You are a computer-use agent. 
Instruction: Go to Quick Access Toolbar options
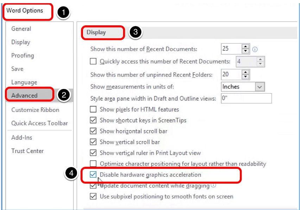pyautogui.click(x=39, y=123)
